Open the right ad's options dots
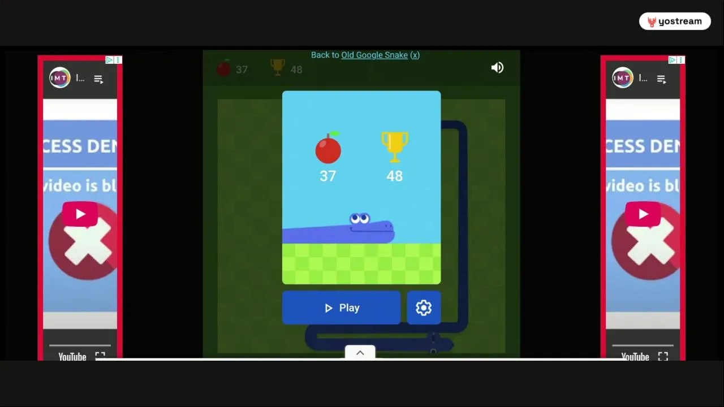 coord(680,60)
